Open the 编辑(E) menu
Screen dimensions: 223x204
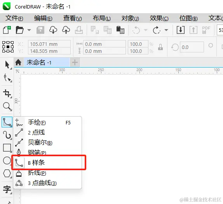43,18
